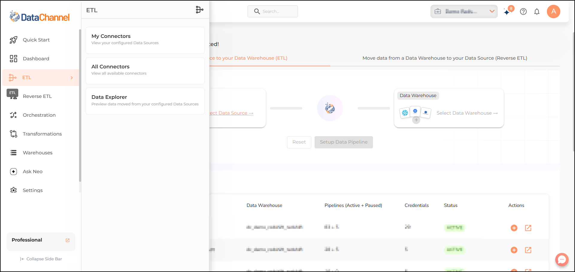Select the Snowflake warehouse icon

point(405,113)
